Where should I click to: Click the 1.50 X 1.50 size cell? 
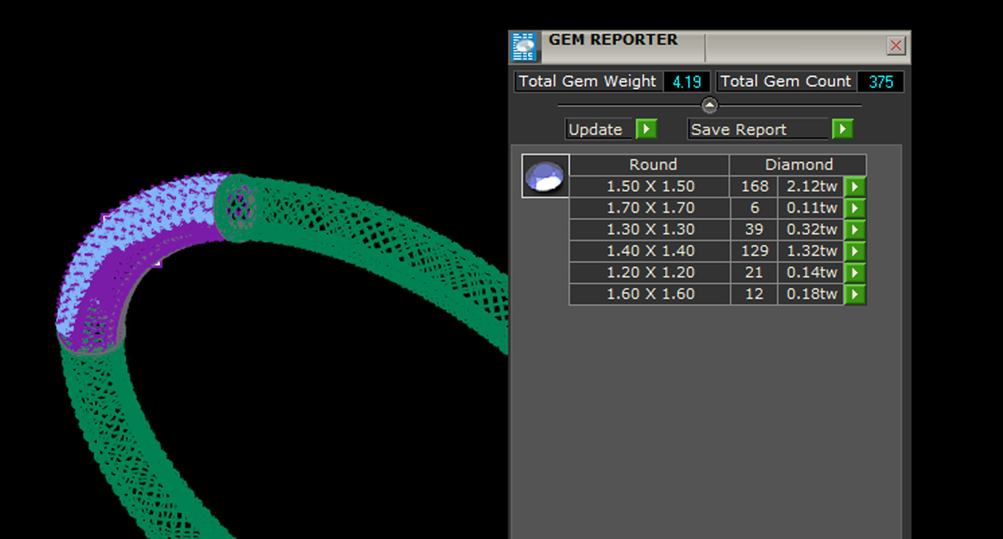pyautogui.click(x=650, y=186)
